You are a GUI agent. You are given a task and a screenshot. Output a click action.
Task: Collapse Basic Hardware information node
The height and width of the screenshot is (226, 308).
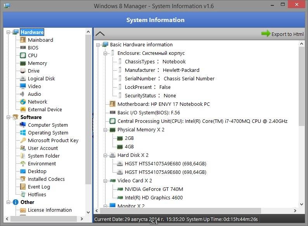tap(98, 45)
